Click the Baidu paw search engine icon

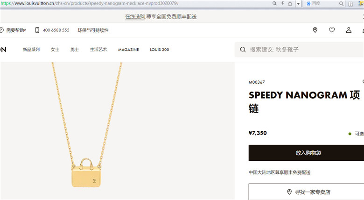click(308, 3)
